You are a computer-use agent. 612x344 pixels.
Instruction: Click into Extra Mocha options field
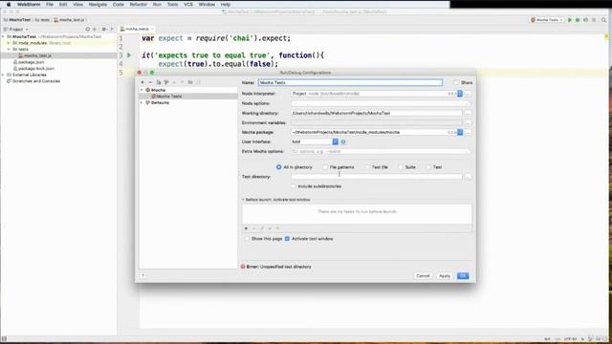(x=381, y=151)
